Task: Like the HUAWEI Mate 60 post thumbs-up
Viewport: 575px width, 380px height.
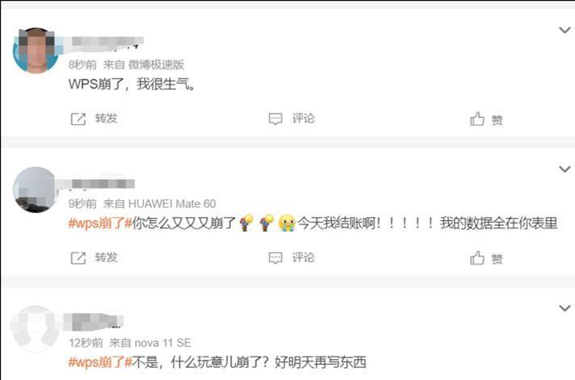Action: (x=477, y=258)
